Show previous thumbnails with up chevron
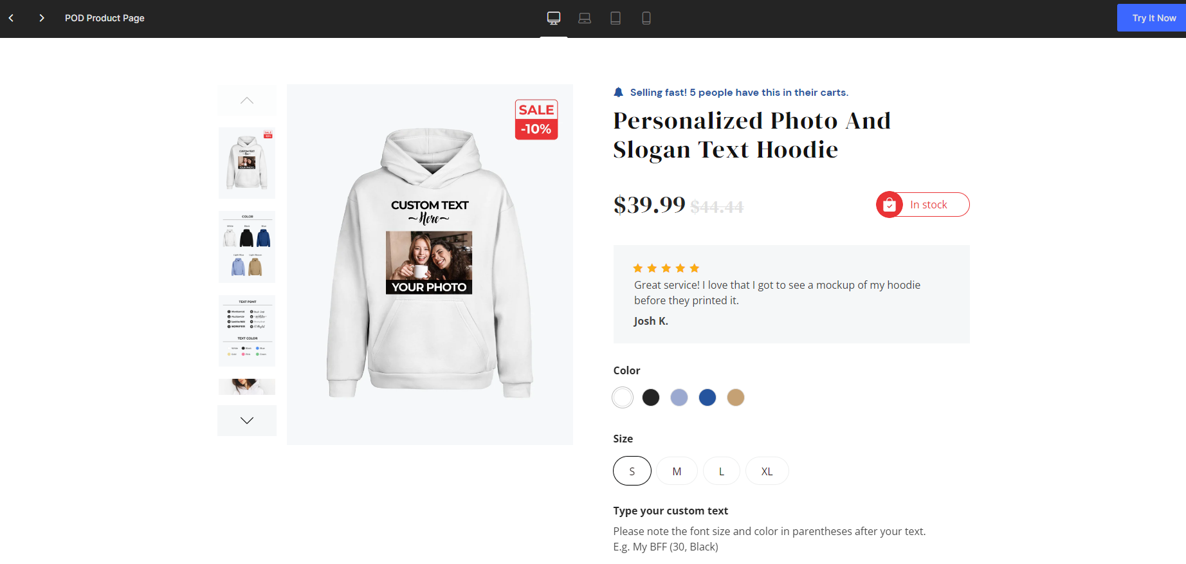 tap(247, 100)
